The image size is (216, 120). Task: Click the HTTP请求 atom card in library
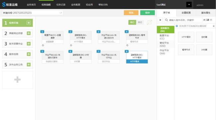click(186, 37)
